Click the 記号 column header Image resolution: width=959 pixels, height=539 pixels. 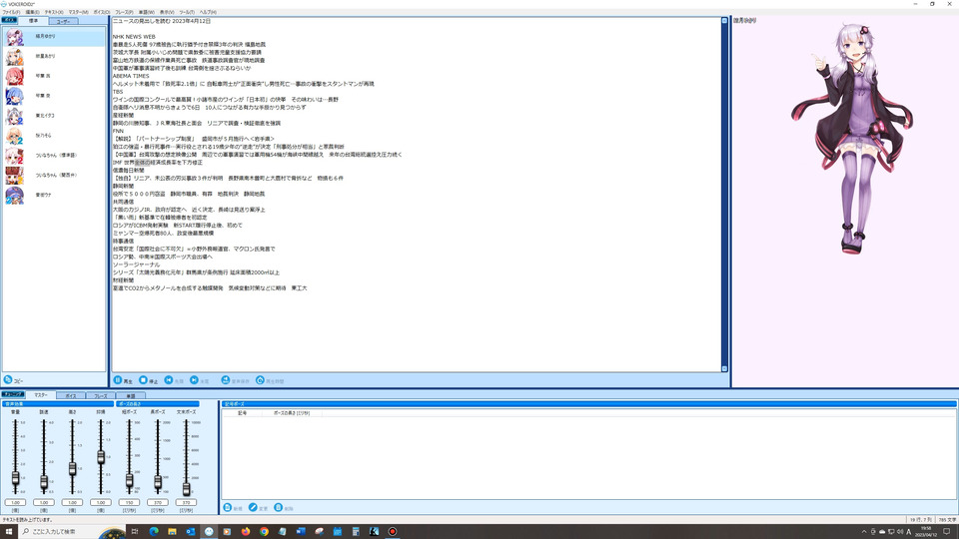click(x=242, y=413)
